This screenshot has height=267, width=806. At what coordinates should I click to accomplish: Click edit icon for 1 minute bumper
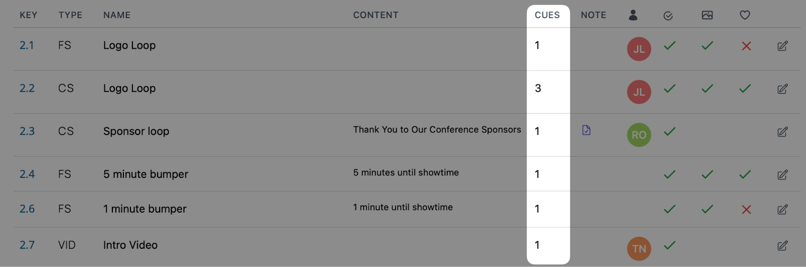(x=782, y=209)
